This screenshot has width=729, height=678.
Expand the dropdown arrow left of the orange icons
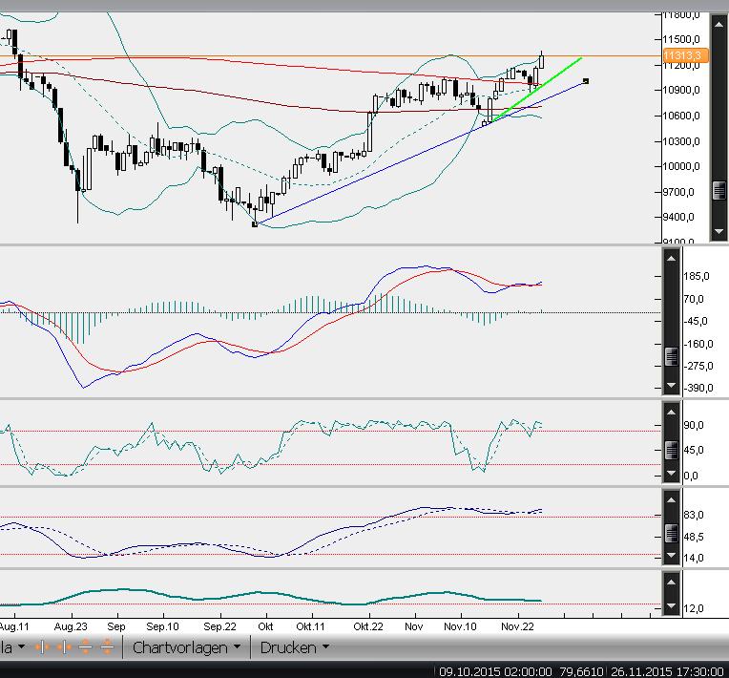coord(21,647)
